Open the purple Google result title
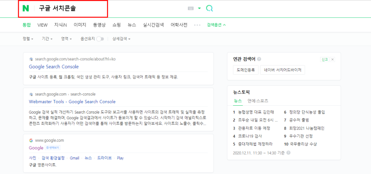 [x=36, y=148]
